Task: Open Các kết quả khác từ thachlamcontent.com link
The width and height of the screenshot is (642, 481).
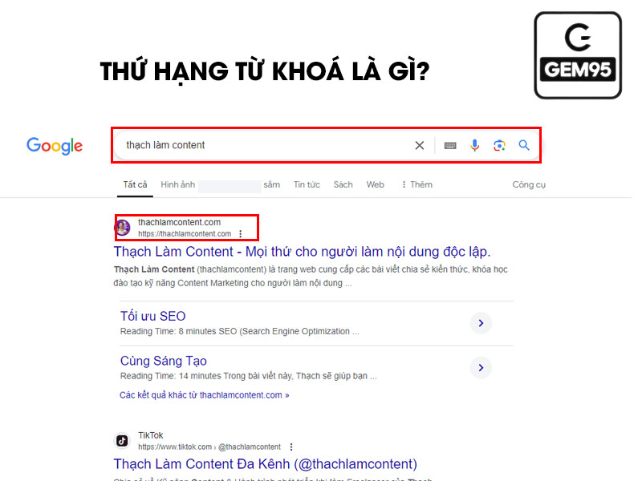Action: (x=205, y=395)
